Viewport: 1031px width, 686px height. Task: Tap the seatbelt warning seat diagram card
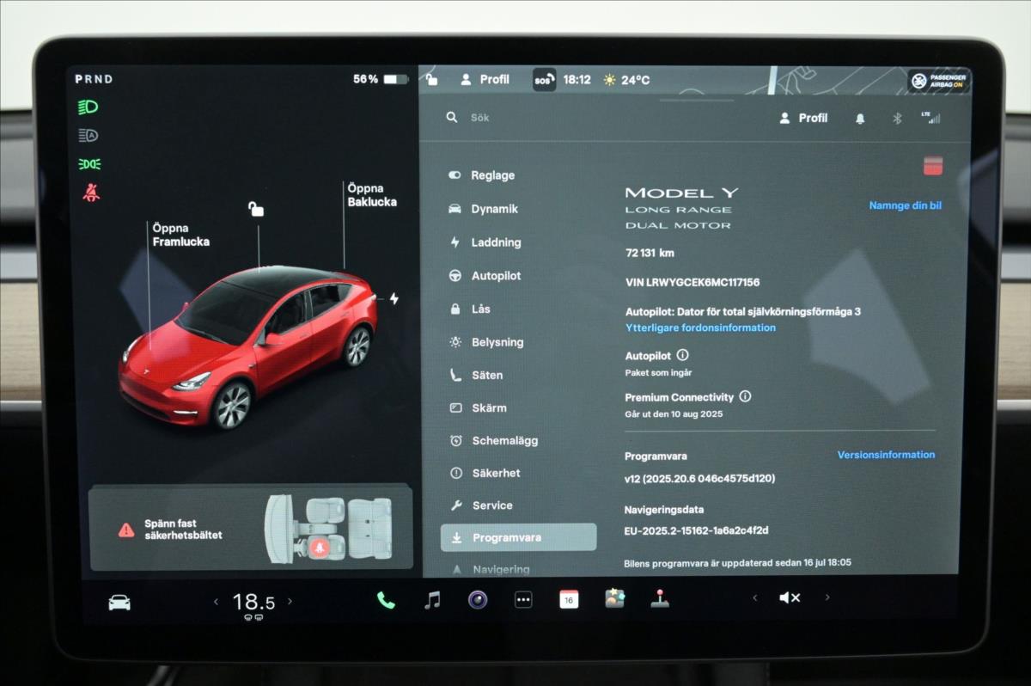(251, 529)
